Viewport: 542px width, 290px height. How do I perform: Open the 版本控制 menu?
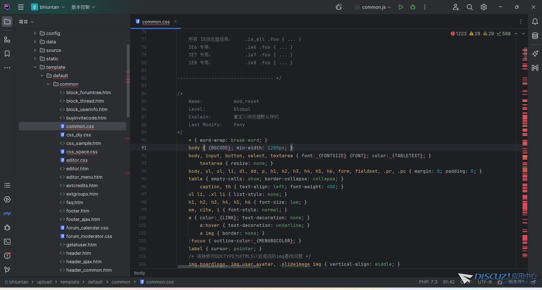pyautogui.click(x=83, y=7)
